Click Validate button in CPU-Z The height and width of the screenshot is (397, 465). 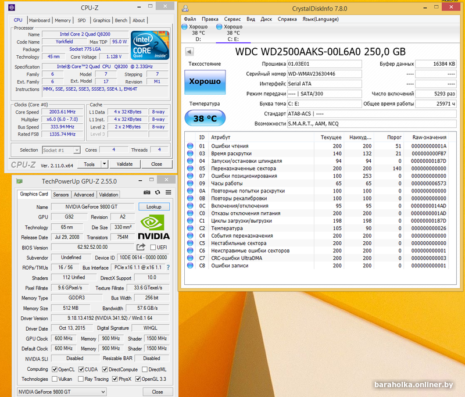click(x=124, y=164)
